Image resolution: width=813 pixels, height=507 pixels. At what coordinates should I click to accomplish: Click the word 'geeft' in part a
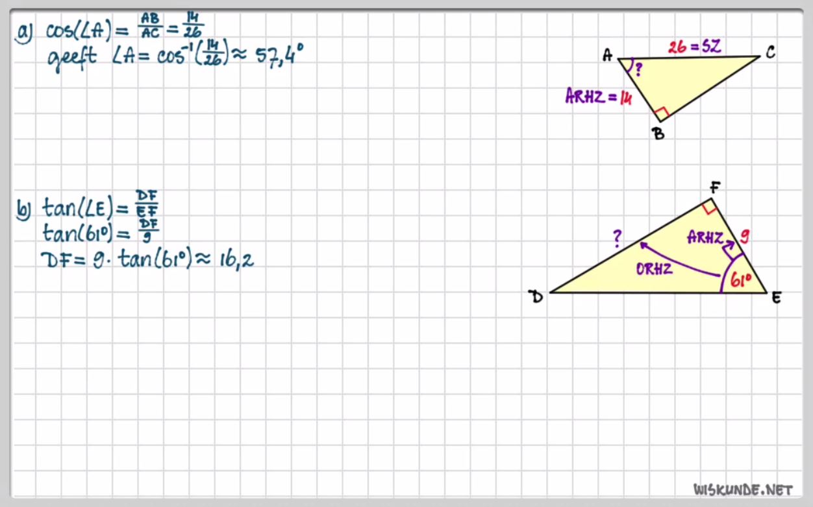(71, 57)
